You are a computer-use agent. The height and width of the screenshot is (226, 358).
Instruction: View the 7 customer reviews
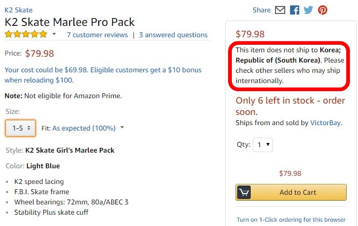click(x=97, y=35)
